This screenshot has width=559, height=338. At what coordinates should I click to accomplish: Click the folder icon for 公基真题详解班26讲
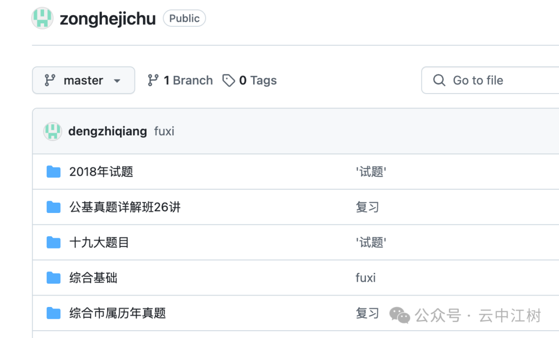pos(53,207)
